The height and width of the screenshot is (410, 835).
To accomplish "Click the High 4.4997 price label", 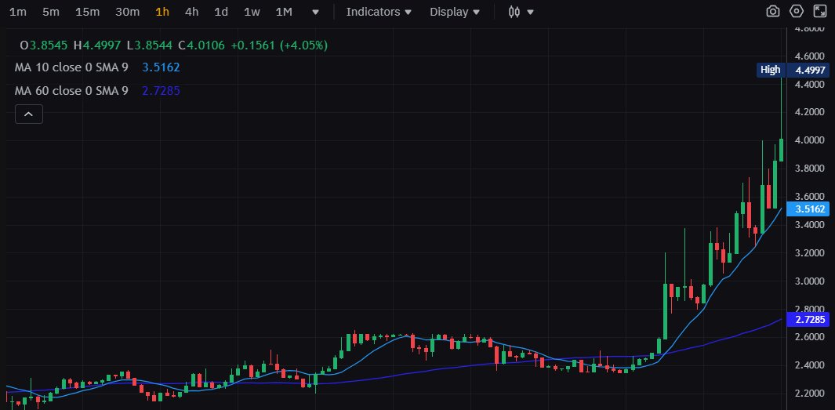I will coord(793,70).
